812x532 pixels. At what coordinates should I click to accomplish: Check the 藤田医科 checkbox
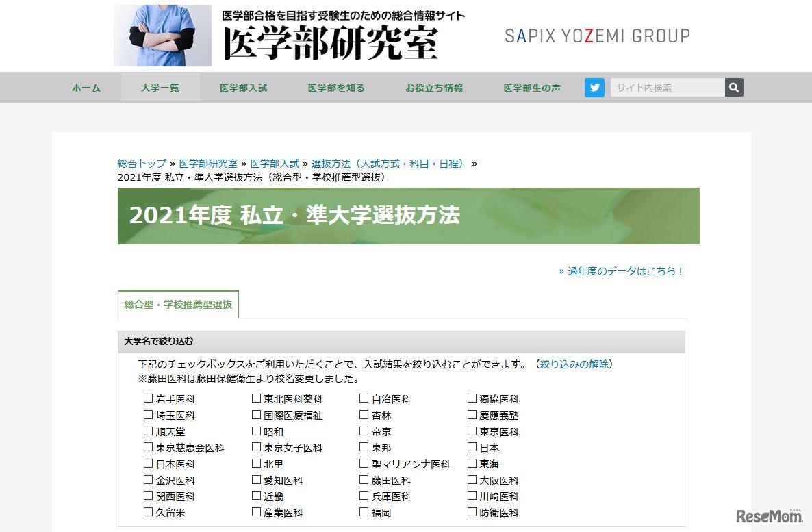coord(363,480)
